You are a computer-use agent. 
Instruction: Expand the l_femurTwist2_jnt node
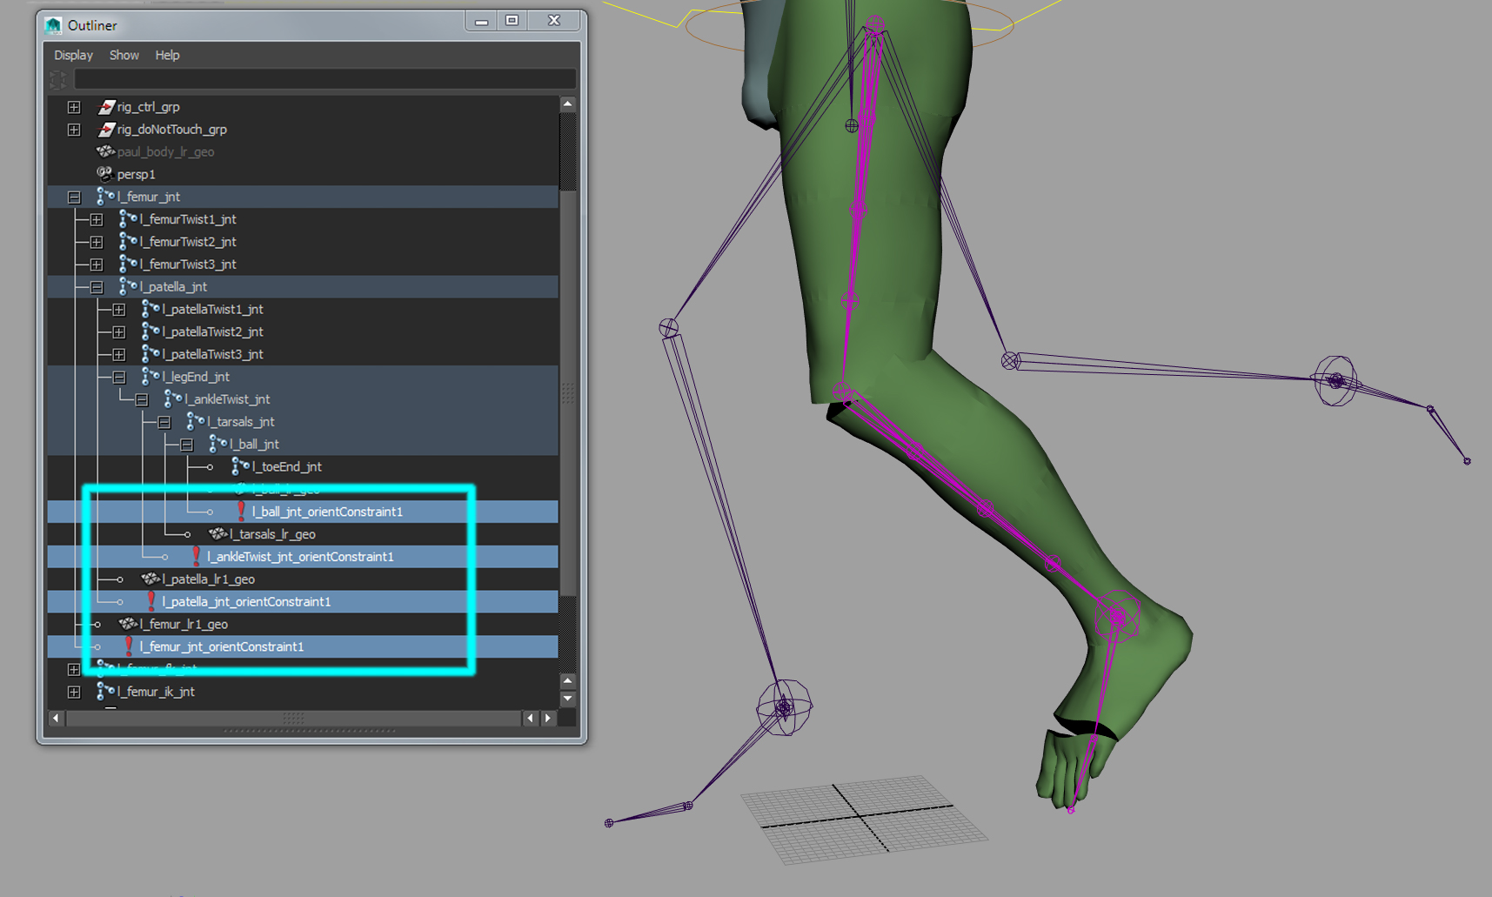pyautogui.click(x=97, y=242)
